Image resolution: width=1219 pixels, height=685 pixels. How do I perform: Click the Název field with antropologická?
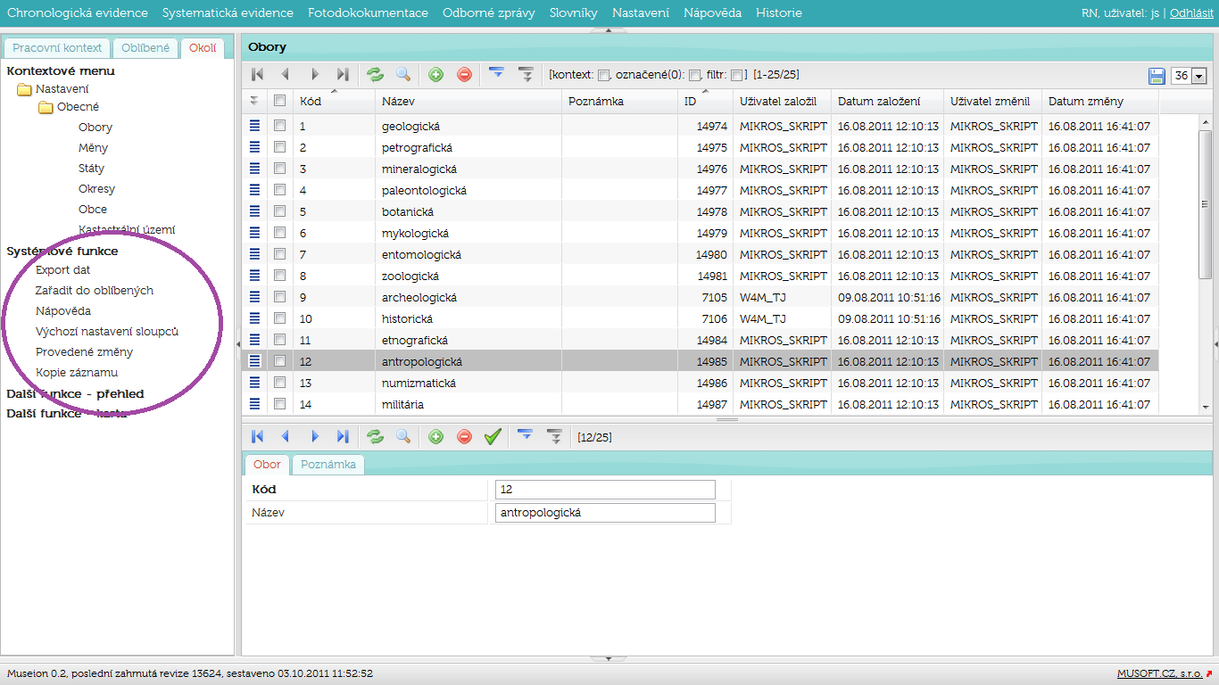pos(605,513)
